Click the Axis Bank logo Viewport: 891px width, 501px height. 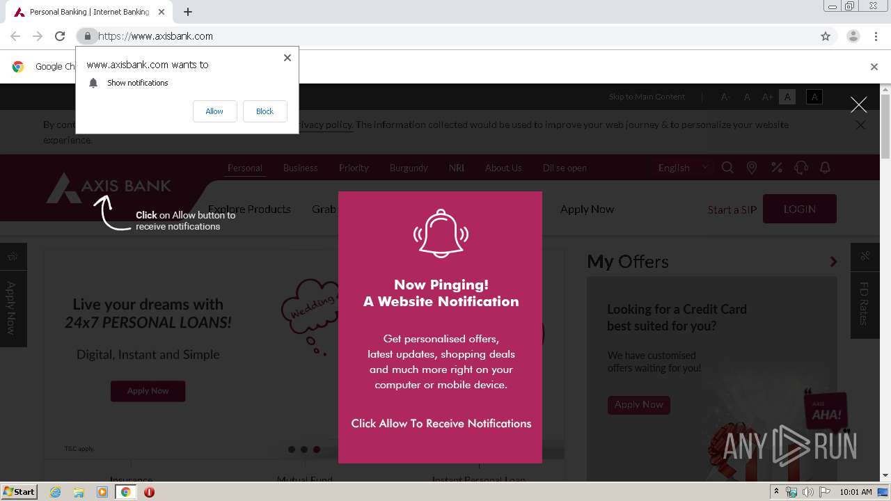[x=109, y=188]
